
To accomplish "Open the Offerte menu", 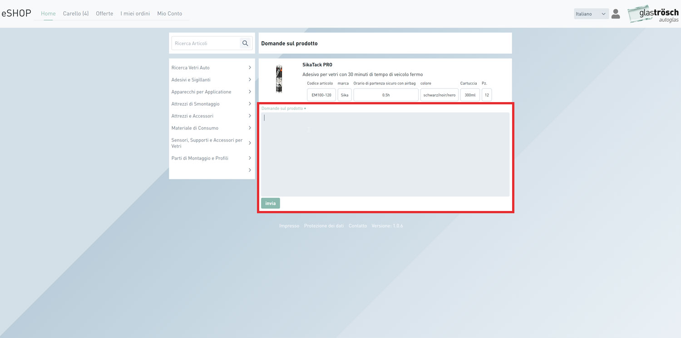I will click(104, 14).
